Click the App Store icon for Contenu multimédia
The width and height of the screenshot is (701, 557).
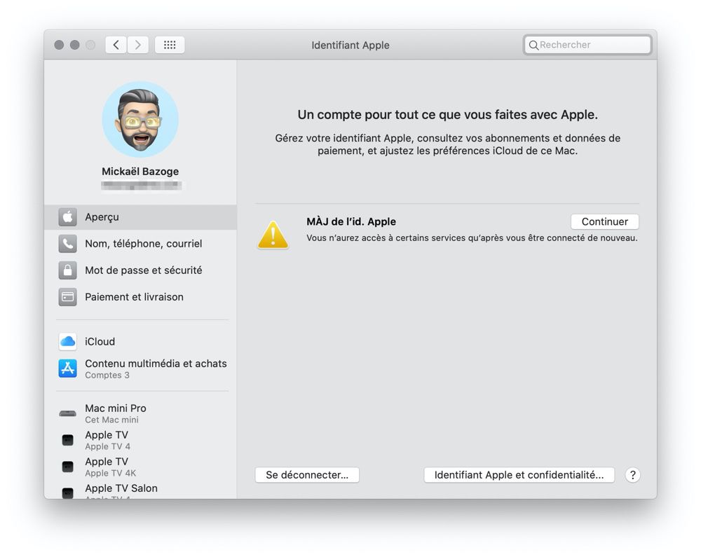pos(67,369)
